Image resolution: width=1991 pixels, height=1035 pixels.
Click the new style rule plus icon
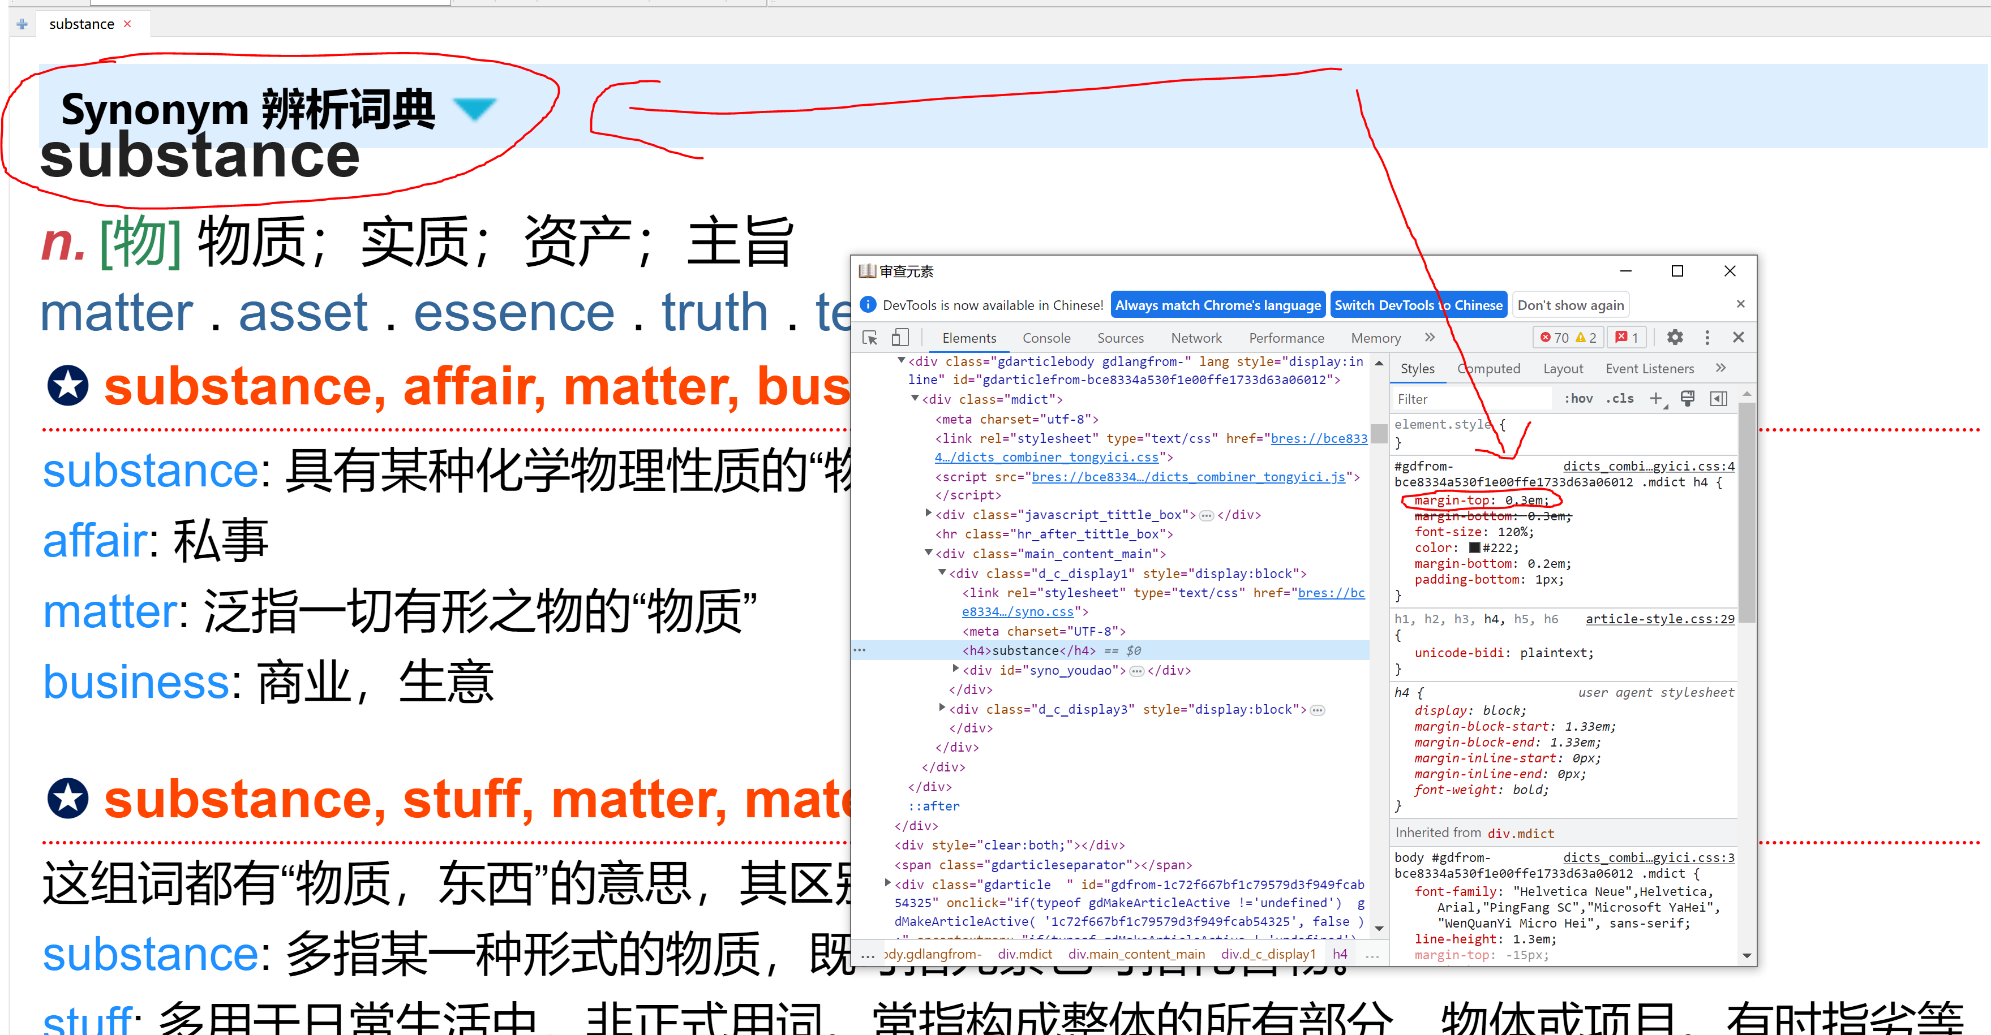click(1655, 399)
